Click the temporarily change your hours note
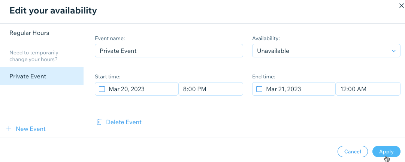The height and width of the screenshot is (162, 405). tap(34, 56)
